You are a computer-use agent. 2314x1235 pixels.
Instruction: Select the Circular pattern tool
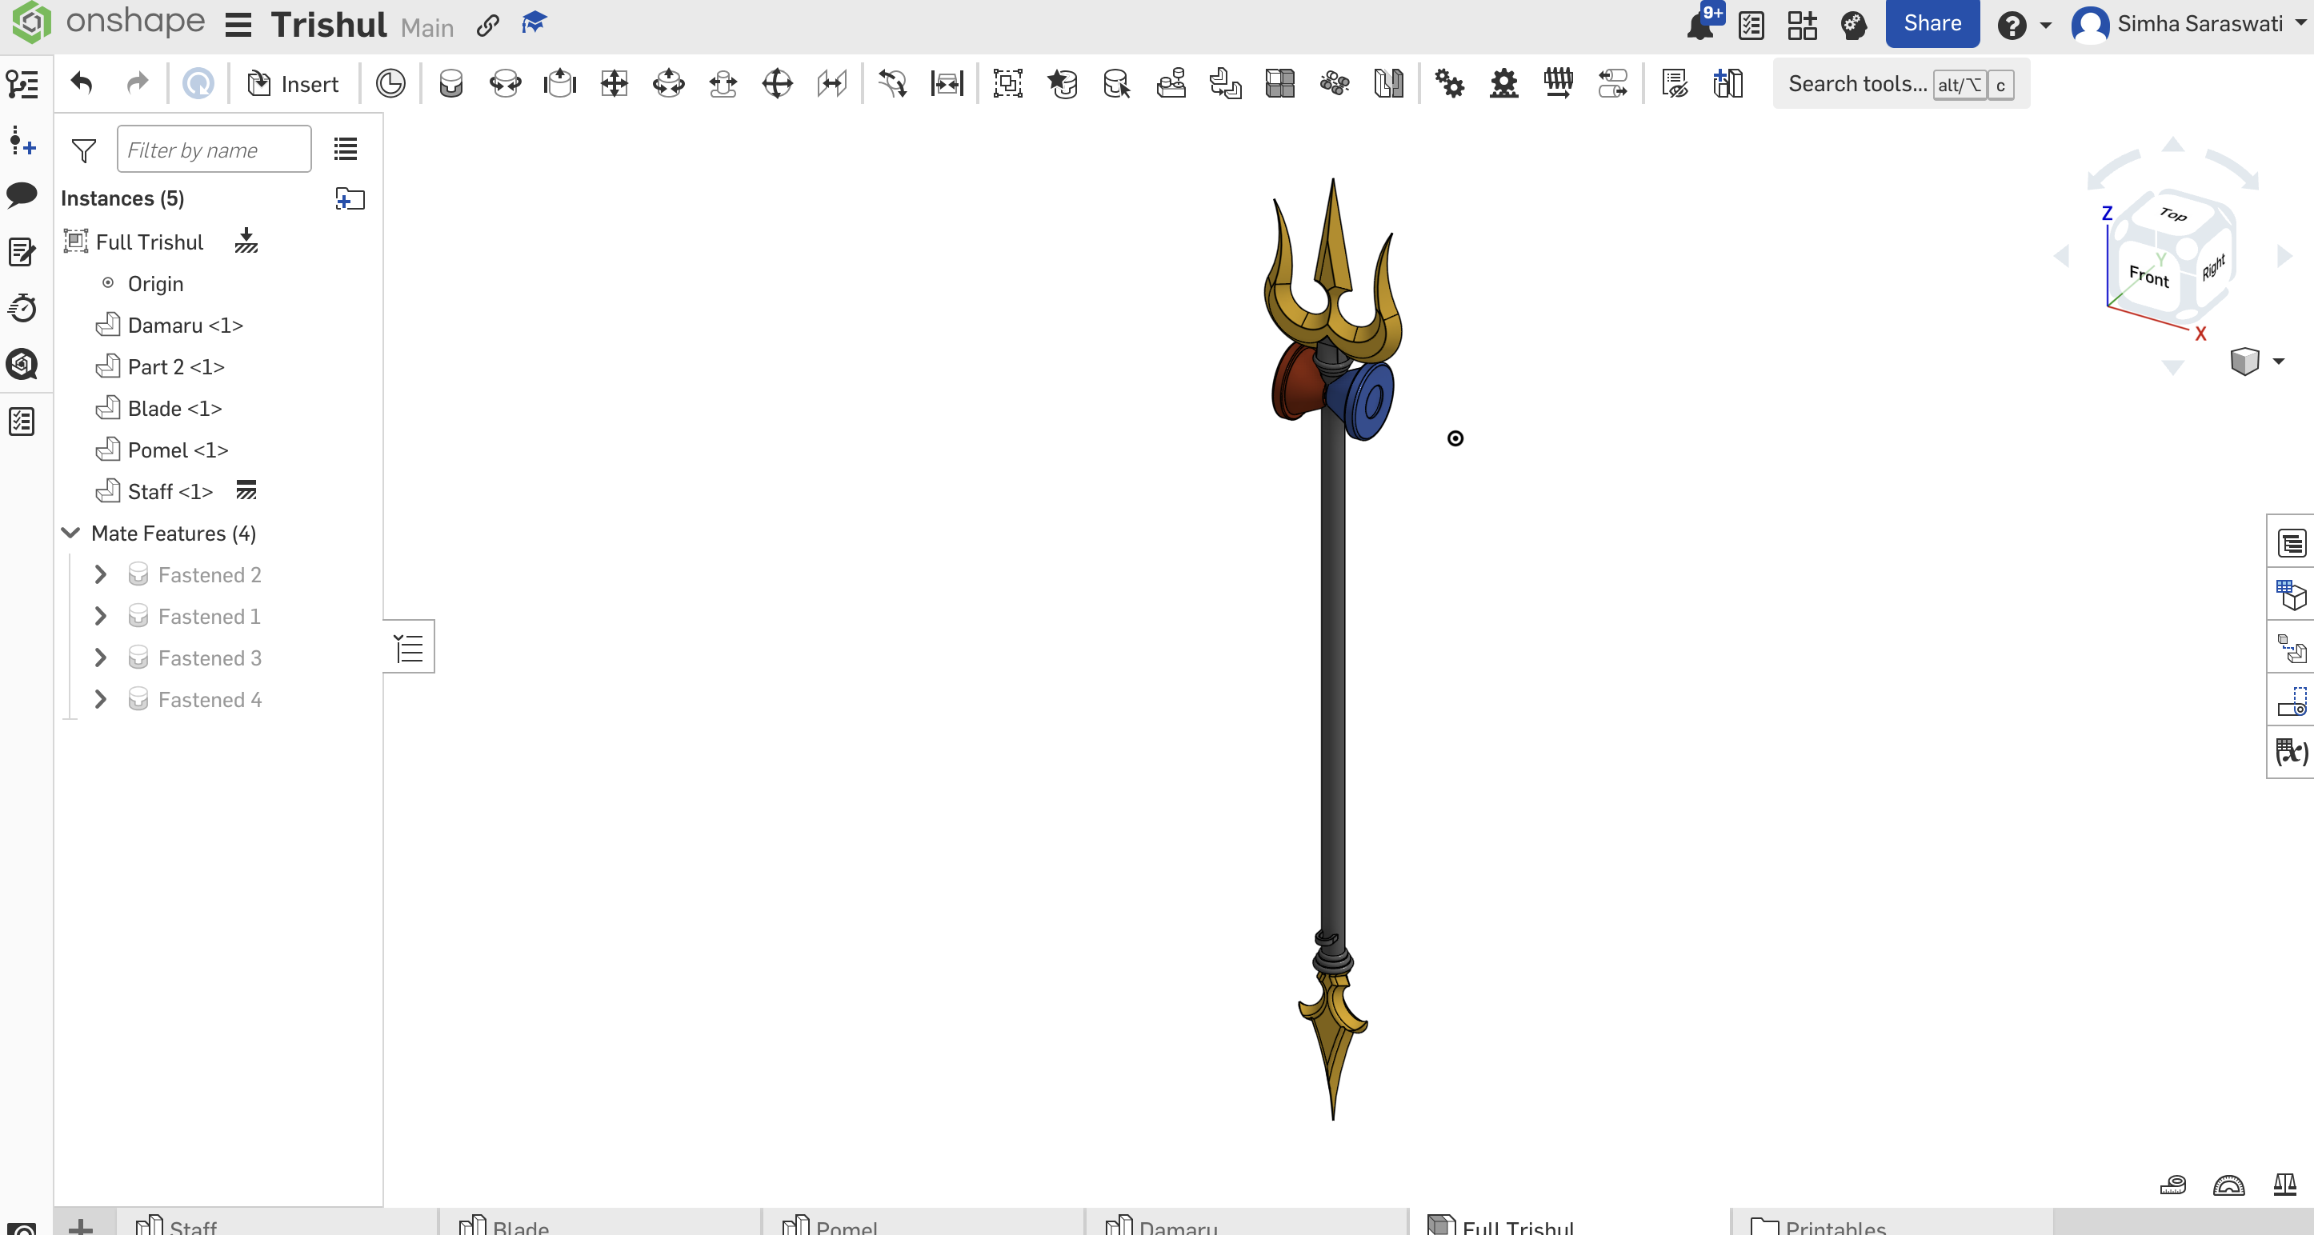click(1335, 83)
